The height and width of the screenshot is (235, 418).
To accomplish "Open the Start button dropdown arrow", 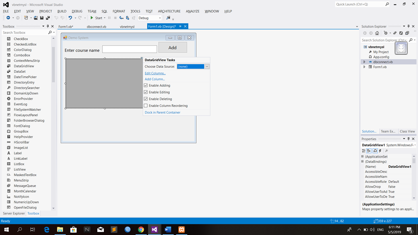I will point(105,18).
